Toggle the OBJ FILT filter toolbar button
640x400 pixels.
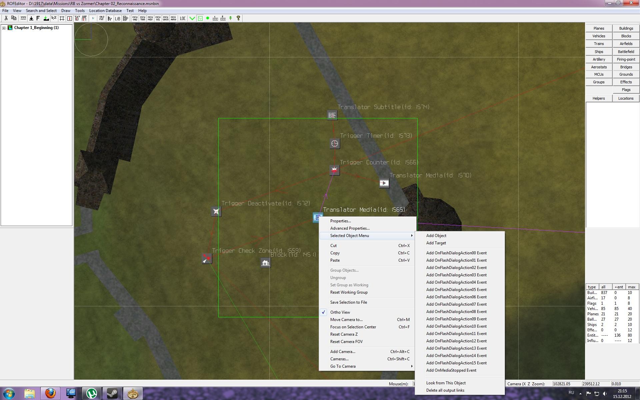click(x=102, y=18)
